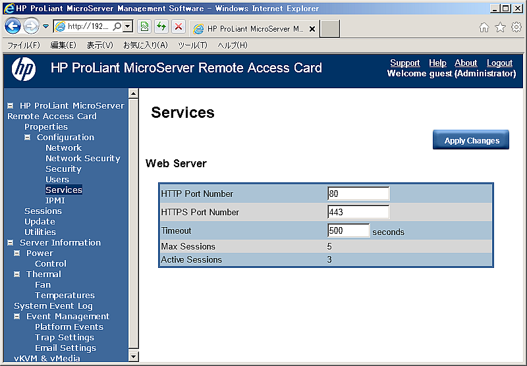Click the browser Back arrow button

coord(13,26)
